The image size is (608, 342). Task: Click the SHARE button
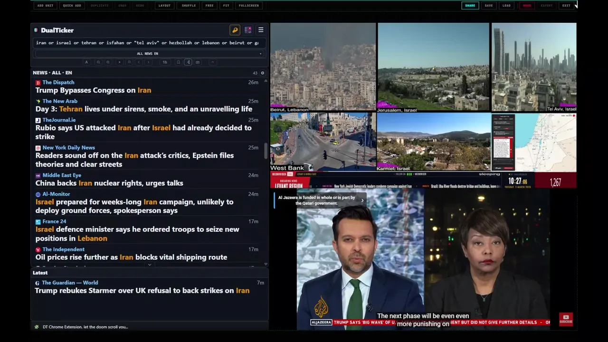(470, 6)
